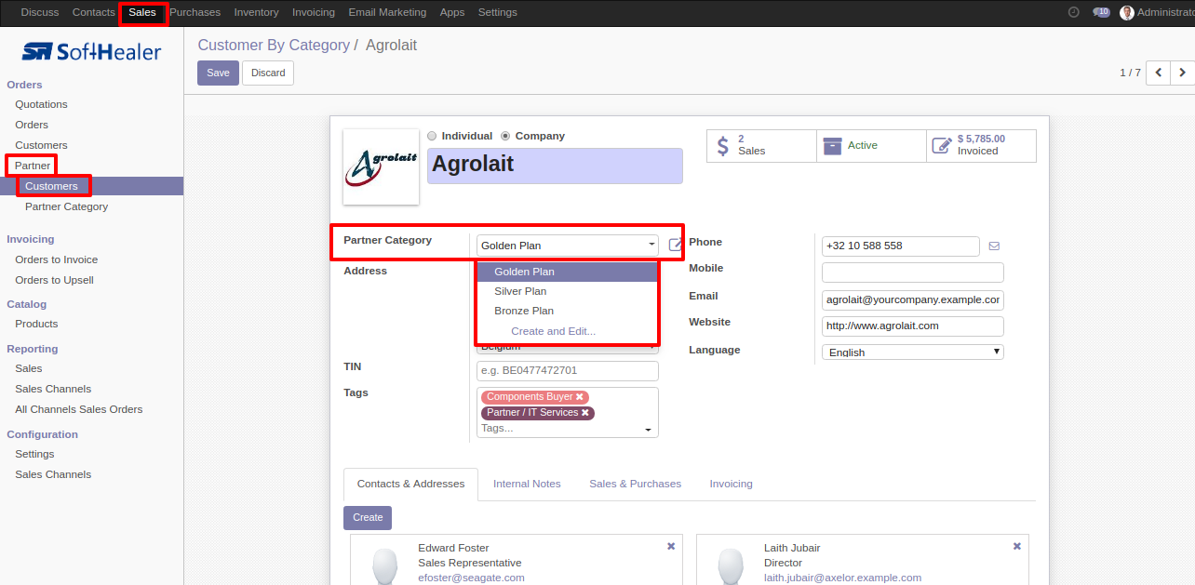Delete the Edward Foster contact card

tap(671, 547)
